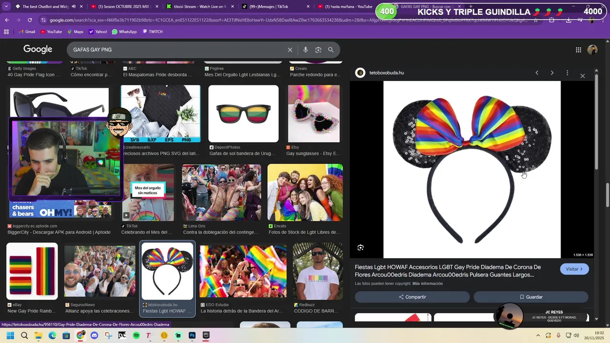Screen dimensions: 610x343
Task: Open the eBay rainbow wristbands result
Action: click(x=32, y=272)
